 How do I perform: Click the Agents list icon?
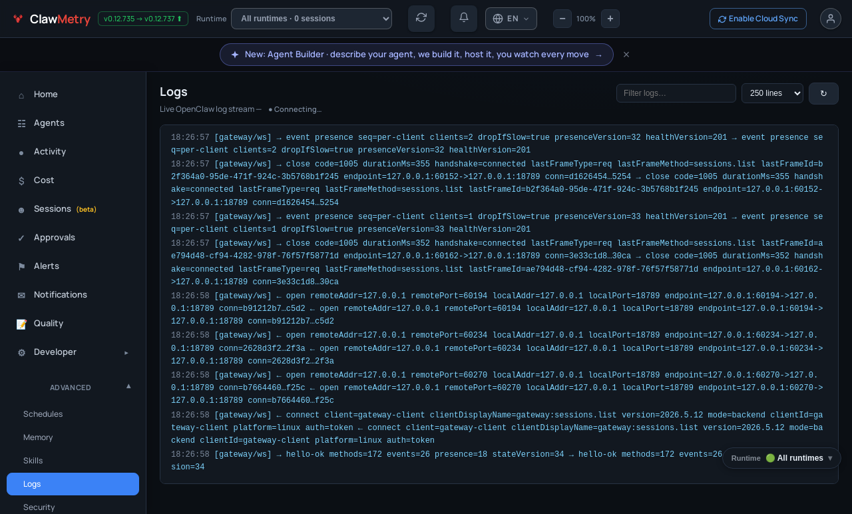(21, 124)
